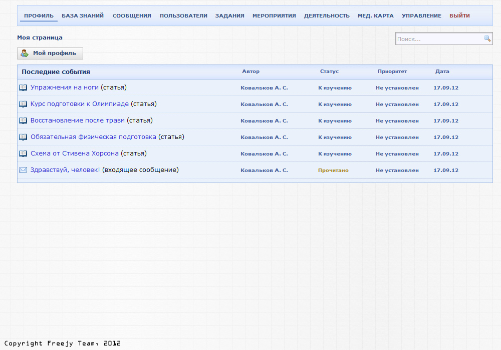Click the book icon beside Упражнения на ноги
The height and width of the screenshot is (350, 501).
coord(23,87)
